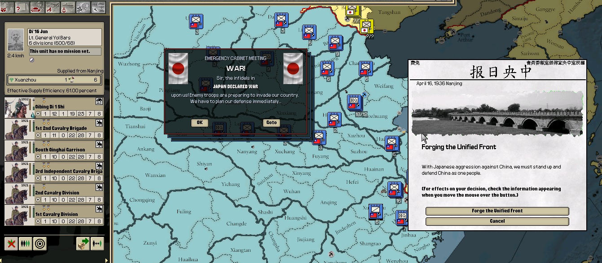
Task: Click Goto in the War declaration dialog
Action: click(272, 122)
